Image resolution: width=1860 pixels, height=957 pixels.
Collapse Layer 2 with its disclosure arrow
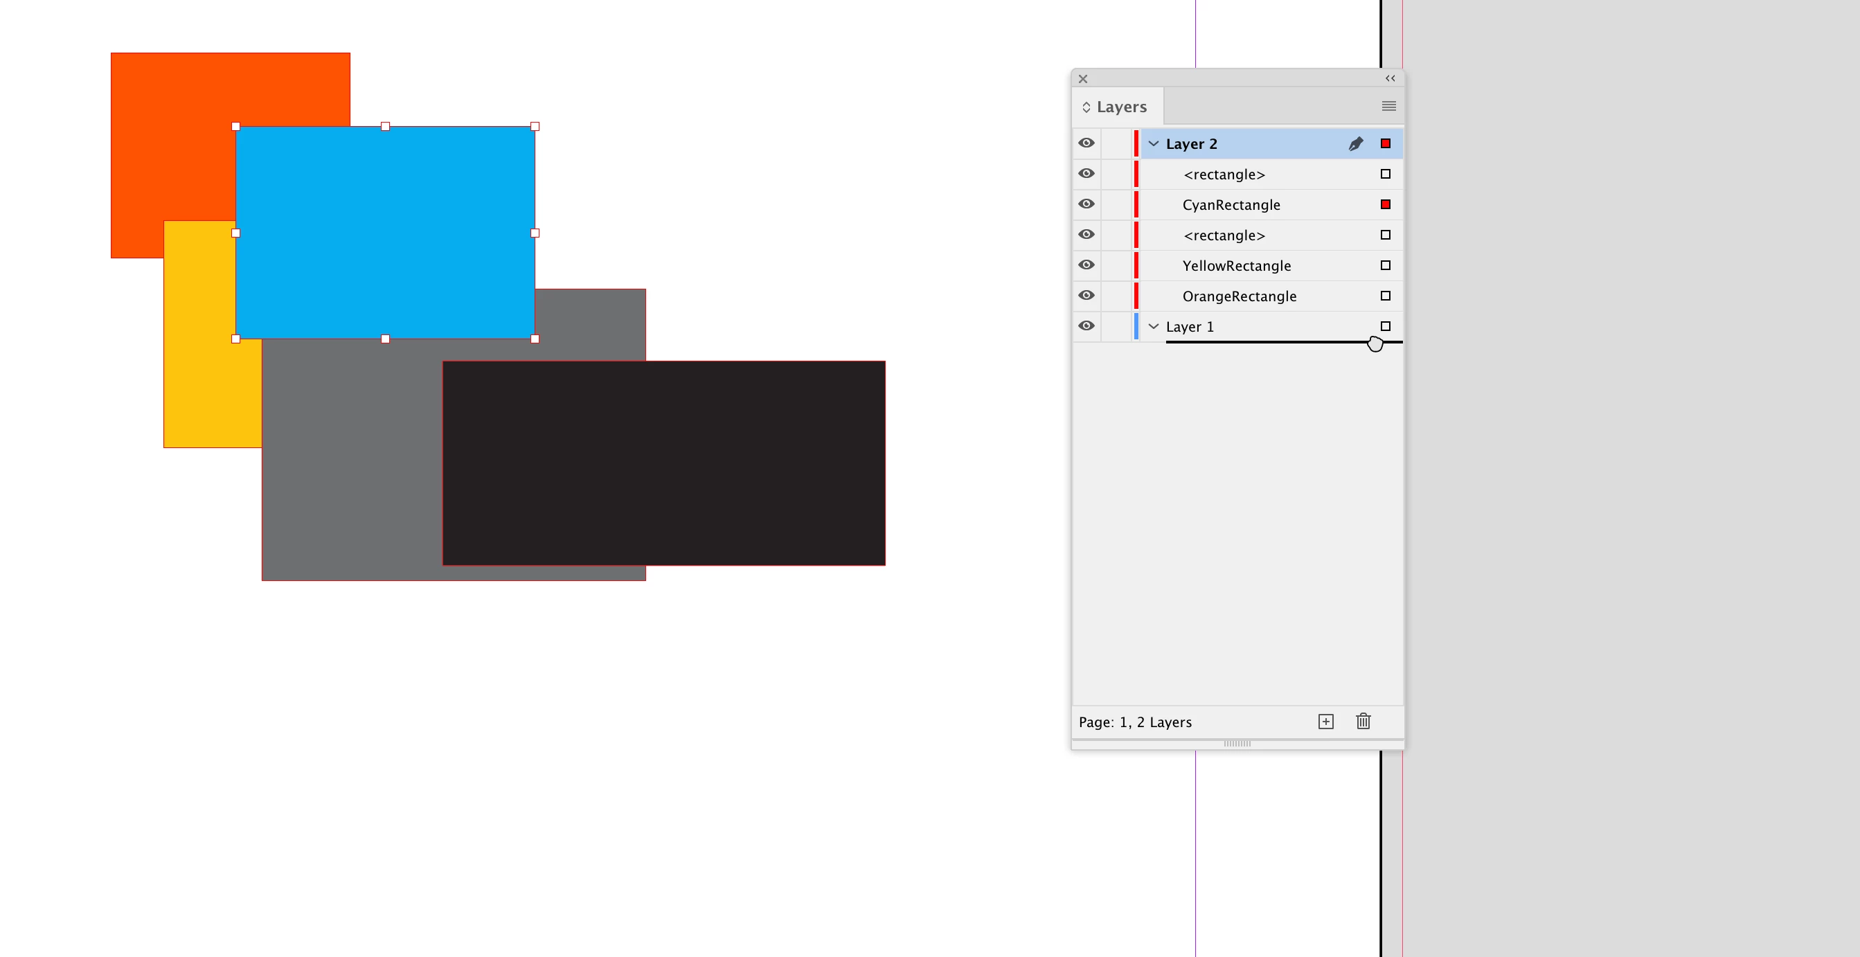pos(1153,144)
